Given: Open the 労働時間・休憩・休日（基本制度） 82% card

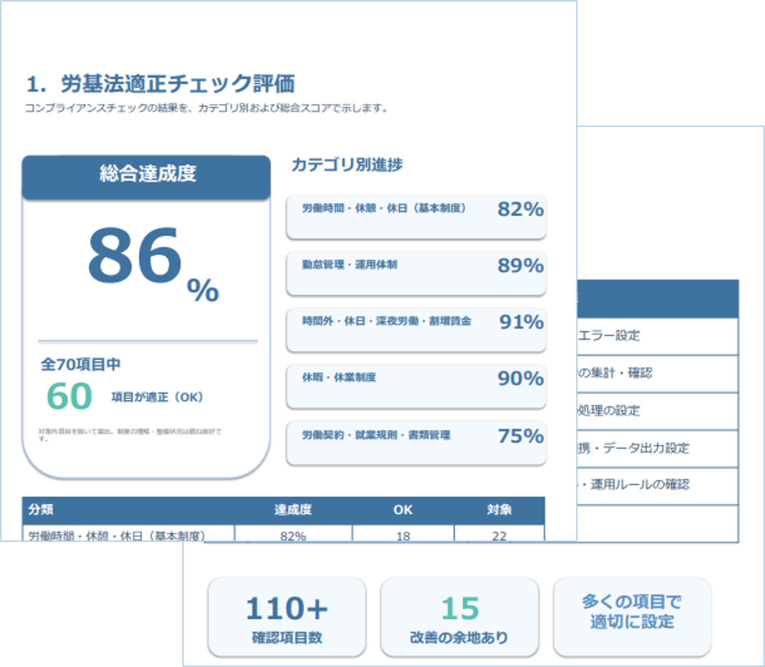Looking at the screenshot, I should coord(416,217).
